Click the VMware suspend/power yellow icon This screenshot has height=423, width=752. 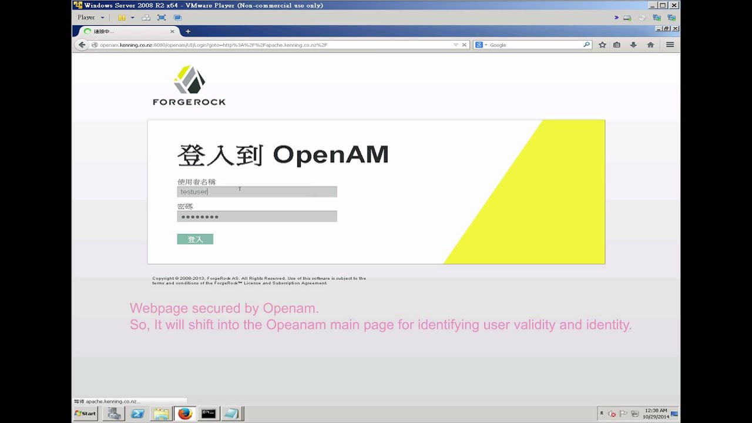tap(122, 18)
